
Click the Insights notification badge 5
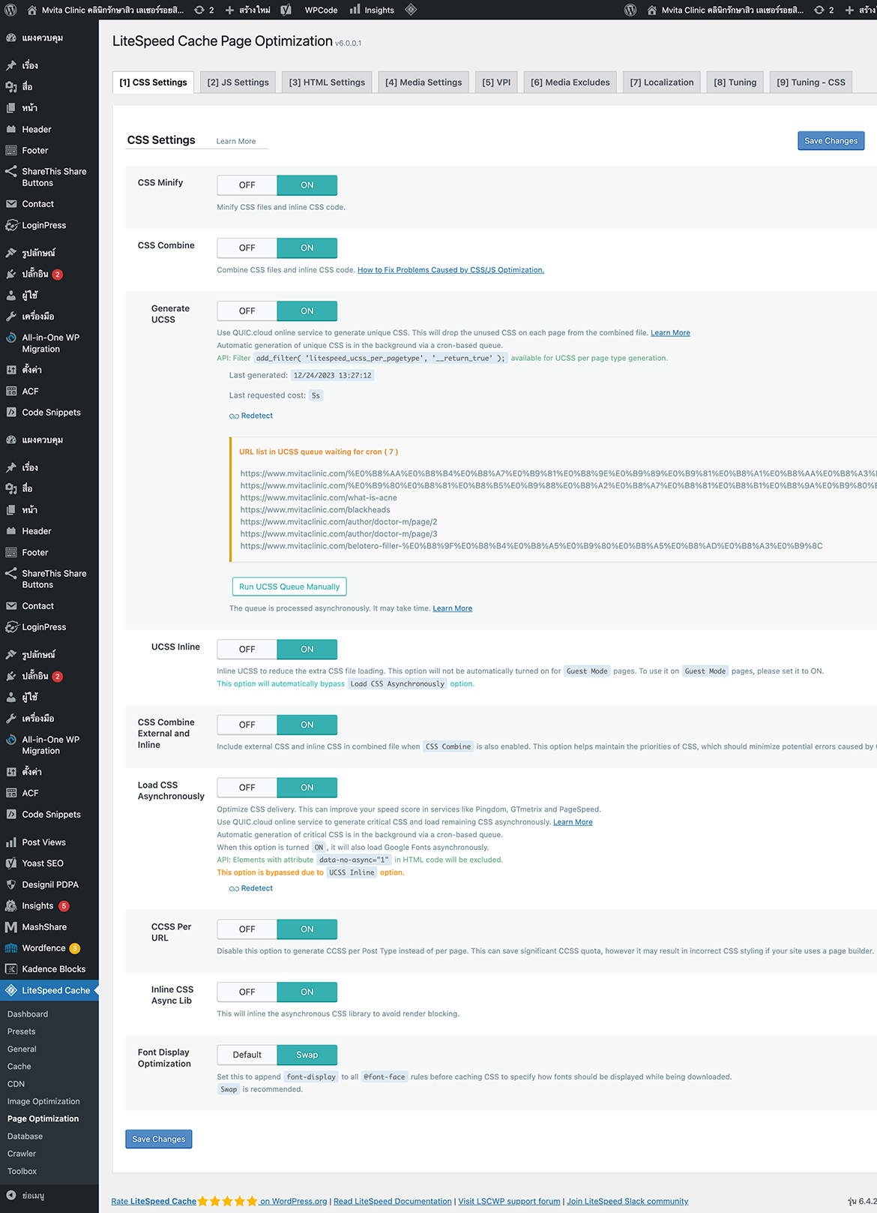pos(64,906)
